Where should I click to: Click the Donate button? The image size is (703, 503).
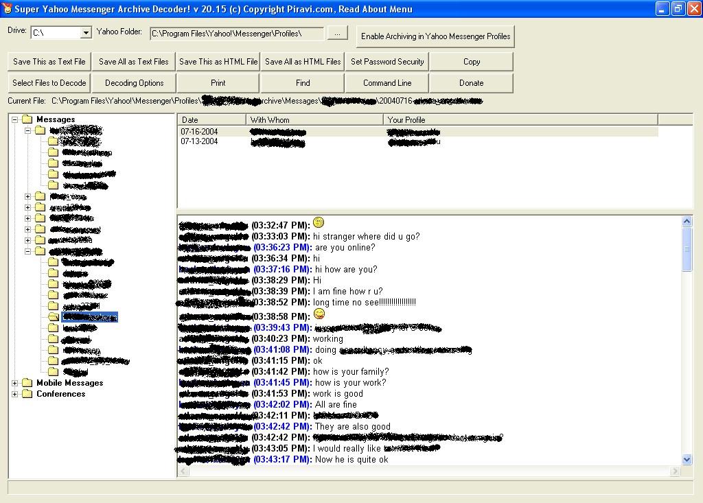(471, 83)
